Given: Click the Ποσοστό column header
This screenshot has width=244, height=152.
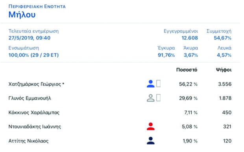Looking at the screenshot, I should pyautogui.click(x=187, y=70).
